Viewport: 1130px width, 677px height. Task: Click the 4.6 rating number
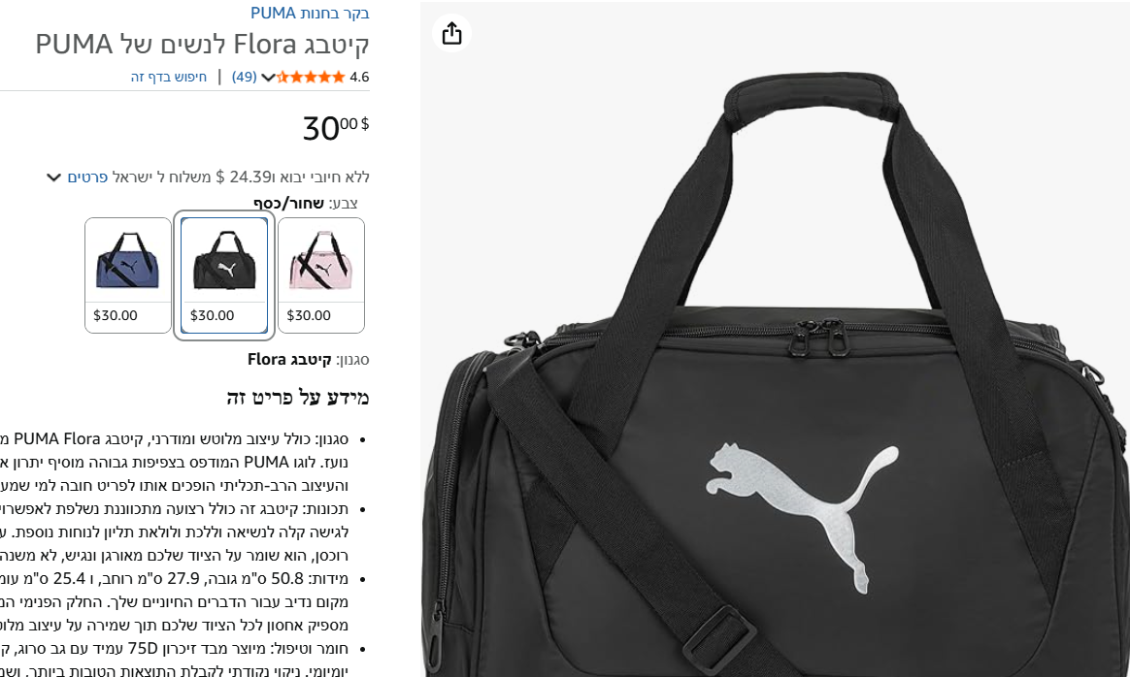(x=359, y=77)
